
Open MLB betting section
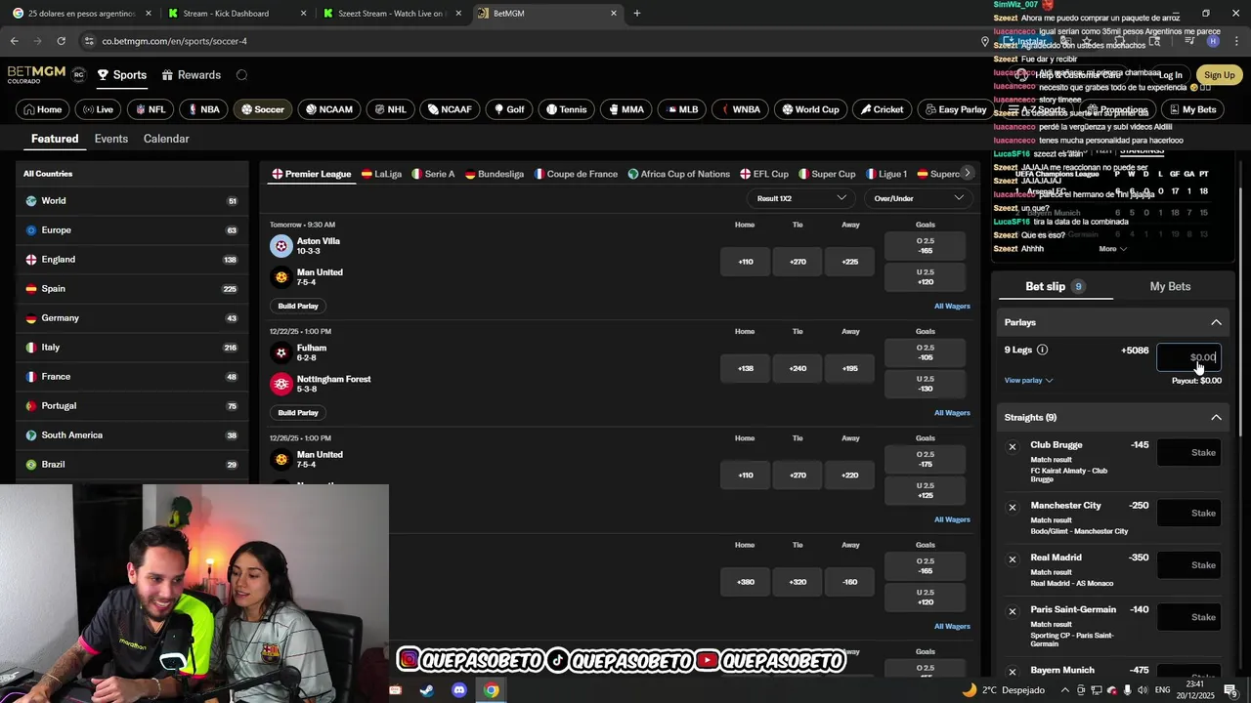click(x=682, y=109)
